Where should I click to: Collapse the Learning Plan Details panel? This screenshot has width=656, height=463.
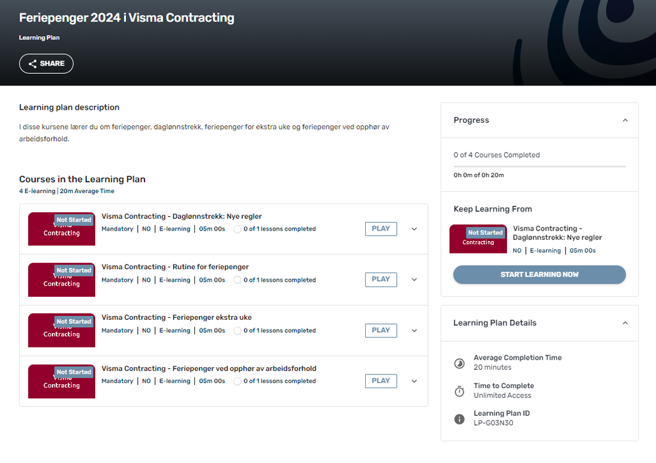click(625, 323)
